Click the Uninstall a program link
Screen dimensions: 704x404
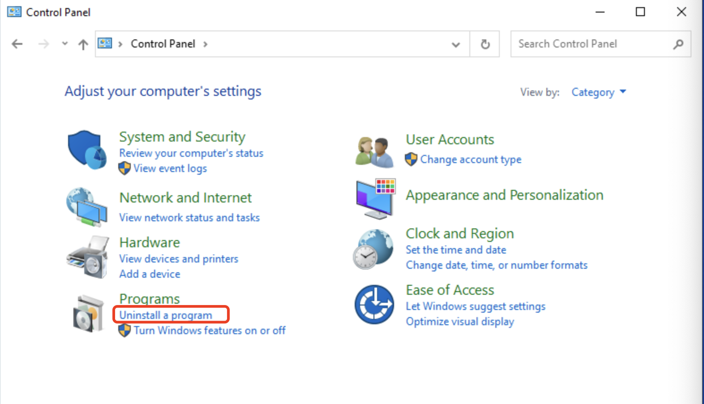pyautogui.click(x=166, y=315)
